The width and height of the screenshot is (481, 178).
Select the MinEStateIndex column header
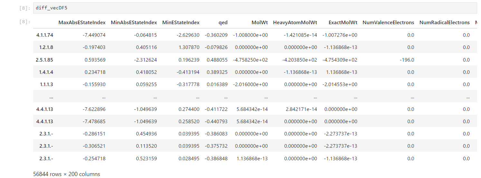tap(181, 23)
